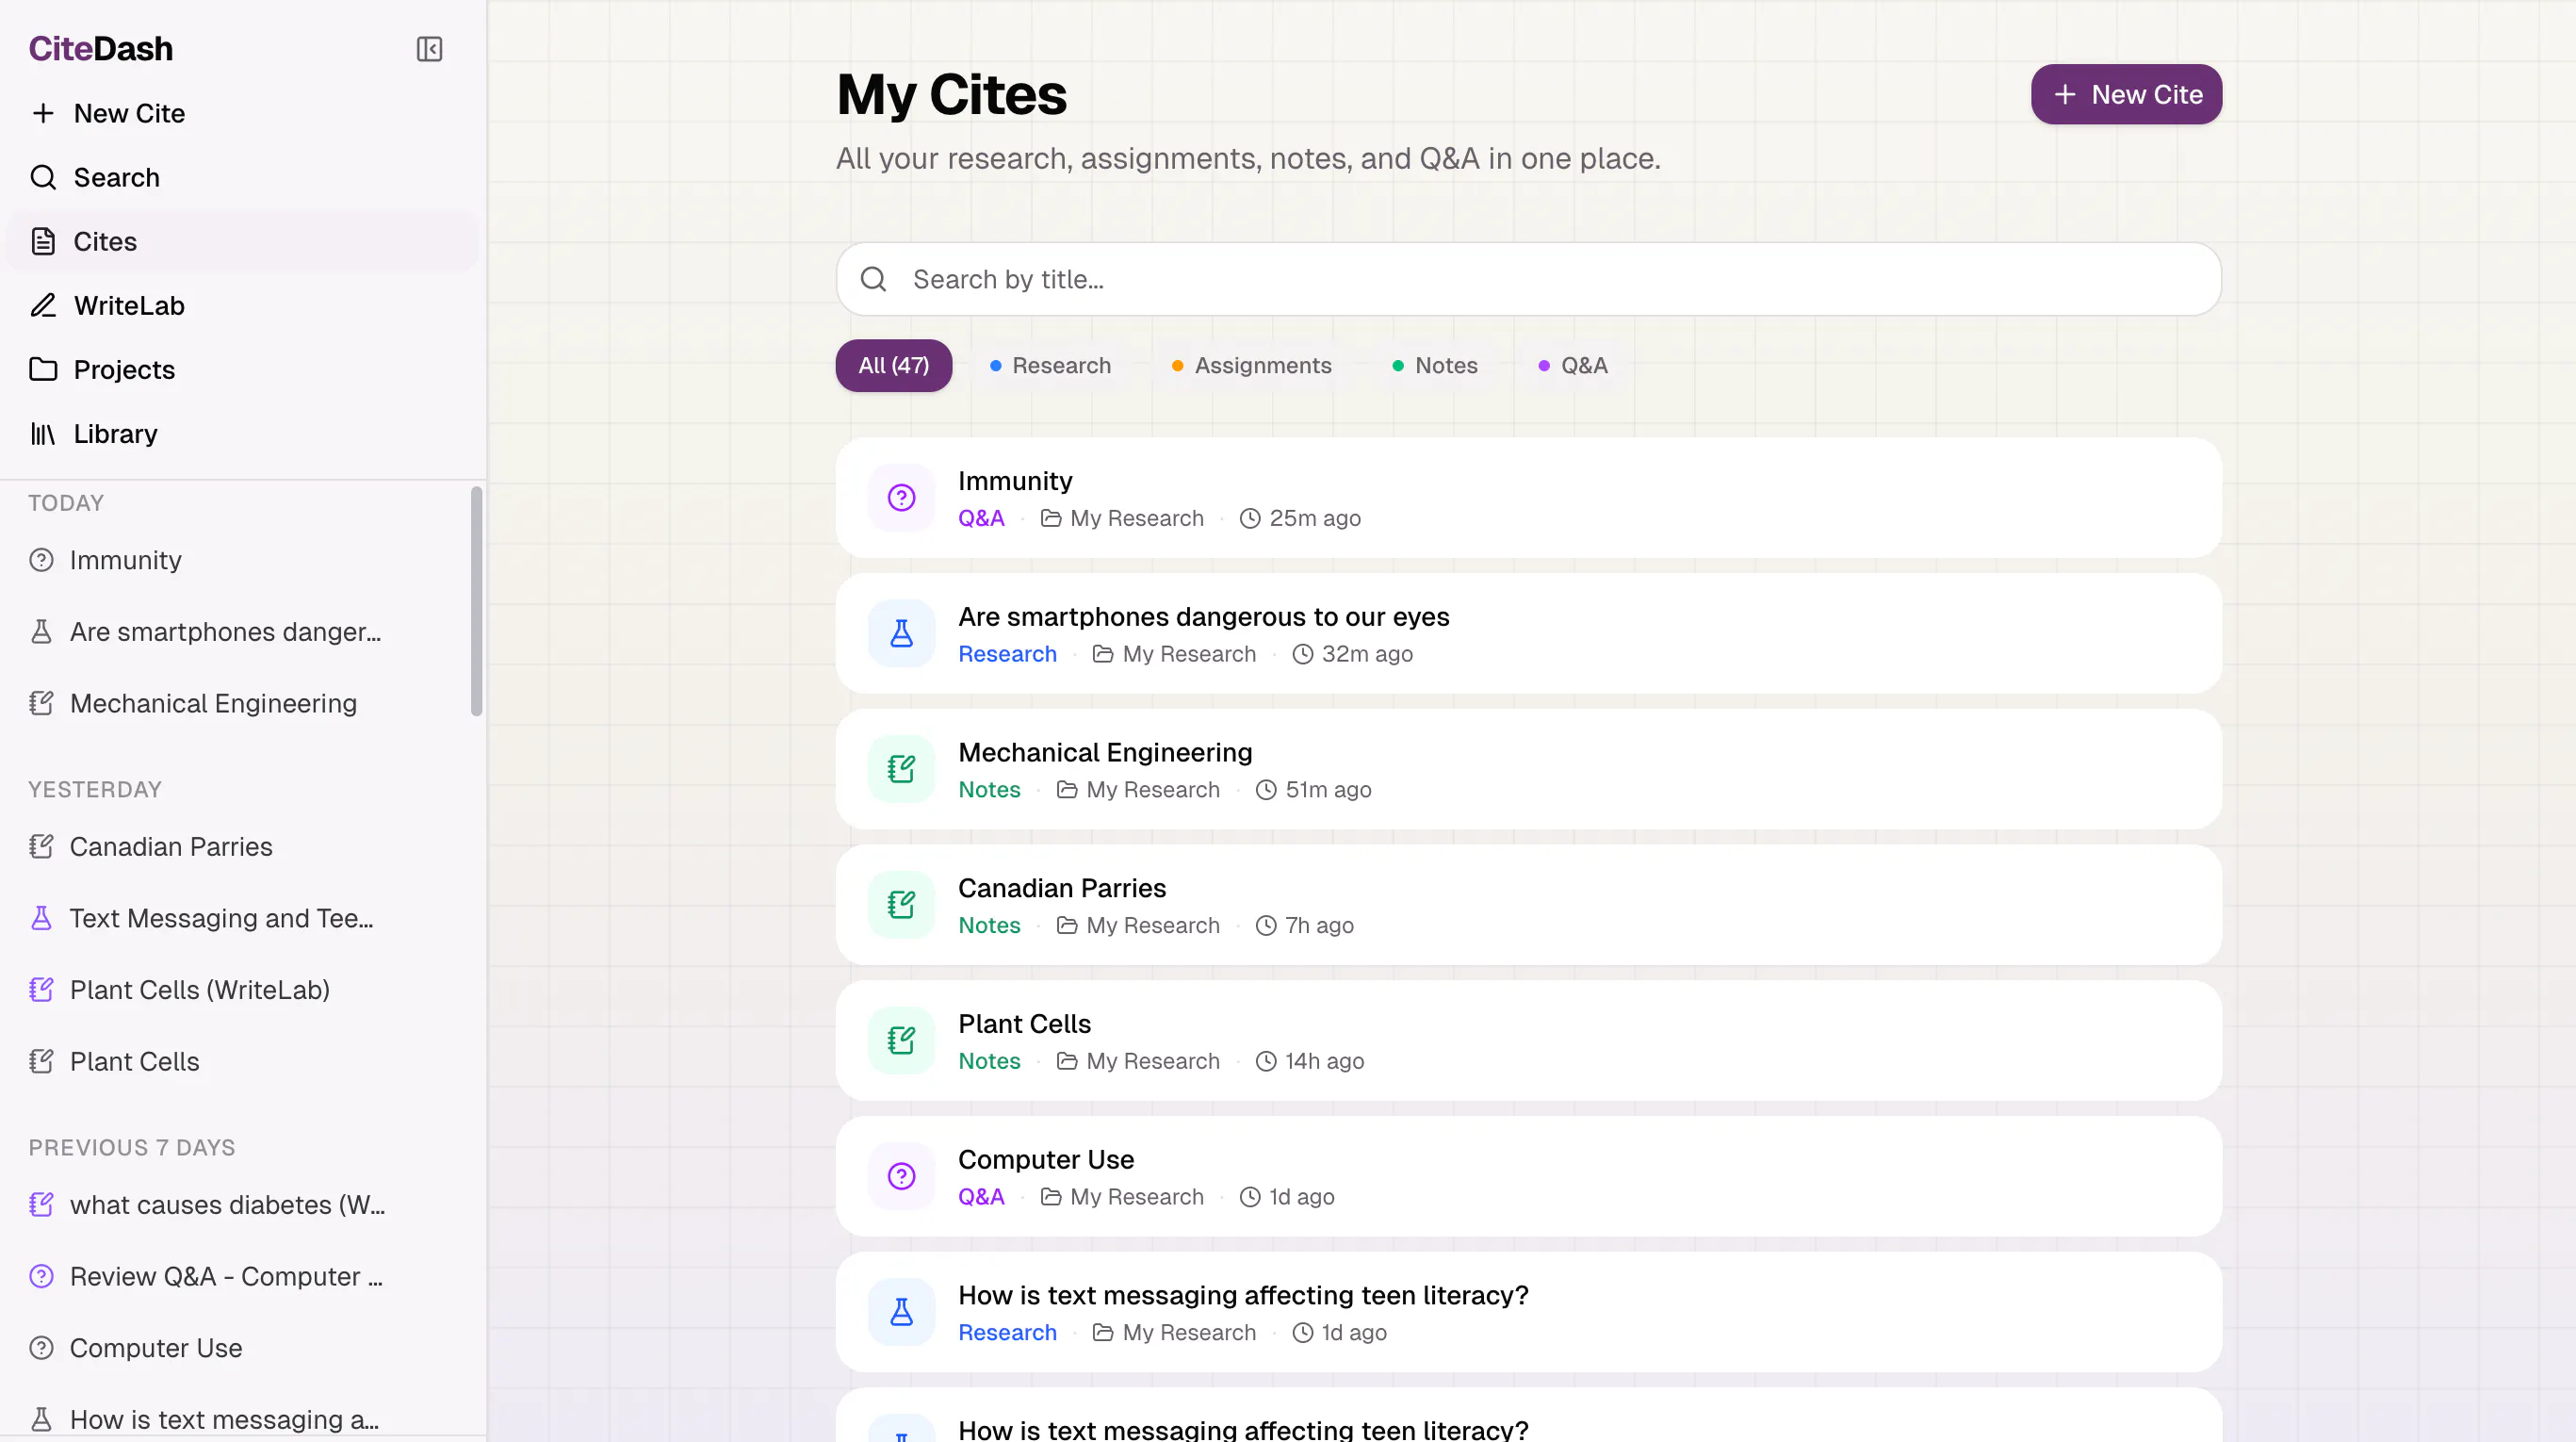
Task: Click flask icon next to Are smartphones danger… in sidebar
Action: pyautogui.click(x=41, y=632)
